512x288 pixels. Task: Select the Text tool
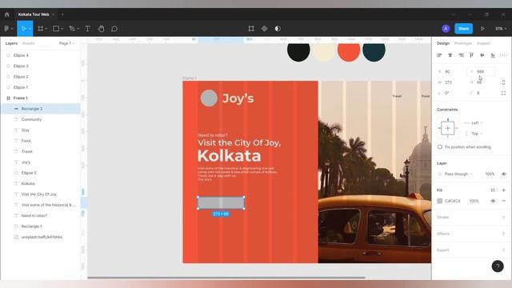[x=87, y=29]
